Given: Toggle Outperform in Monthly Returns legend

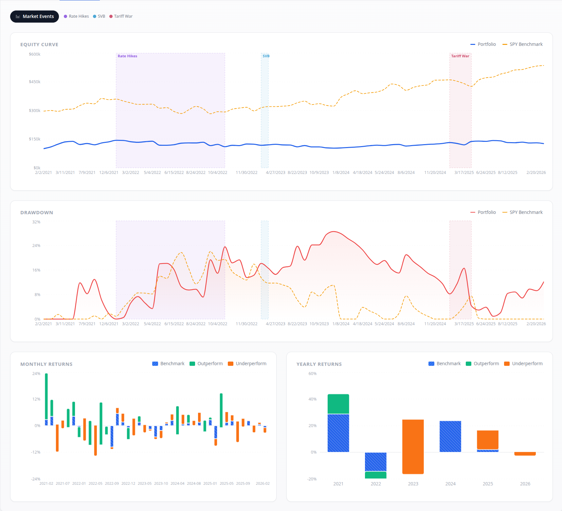Looking at the screenshot, I should (206, 364).
